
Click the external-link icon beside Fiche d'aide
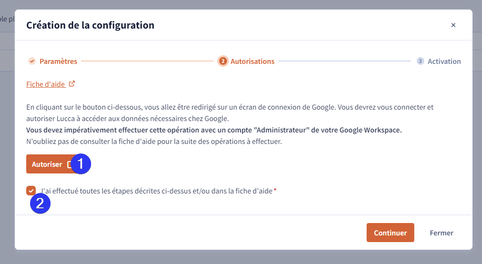(x=72, y=83)
